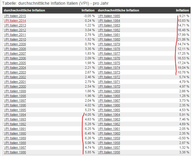
Task: Open the VPI Italien 2014 link
Action: point(15,21)
